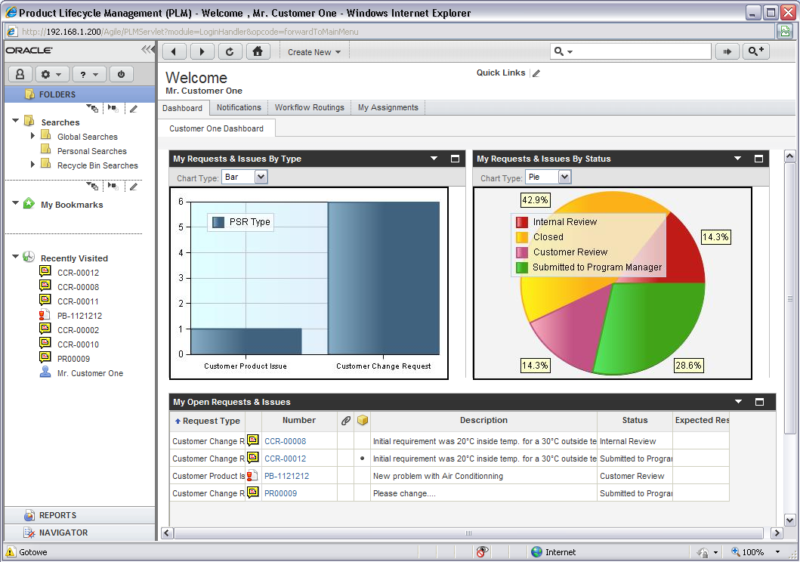Expand the Global Searches folder

pos(32,136)
